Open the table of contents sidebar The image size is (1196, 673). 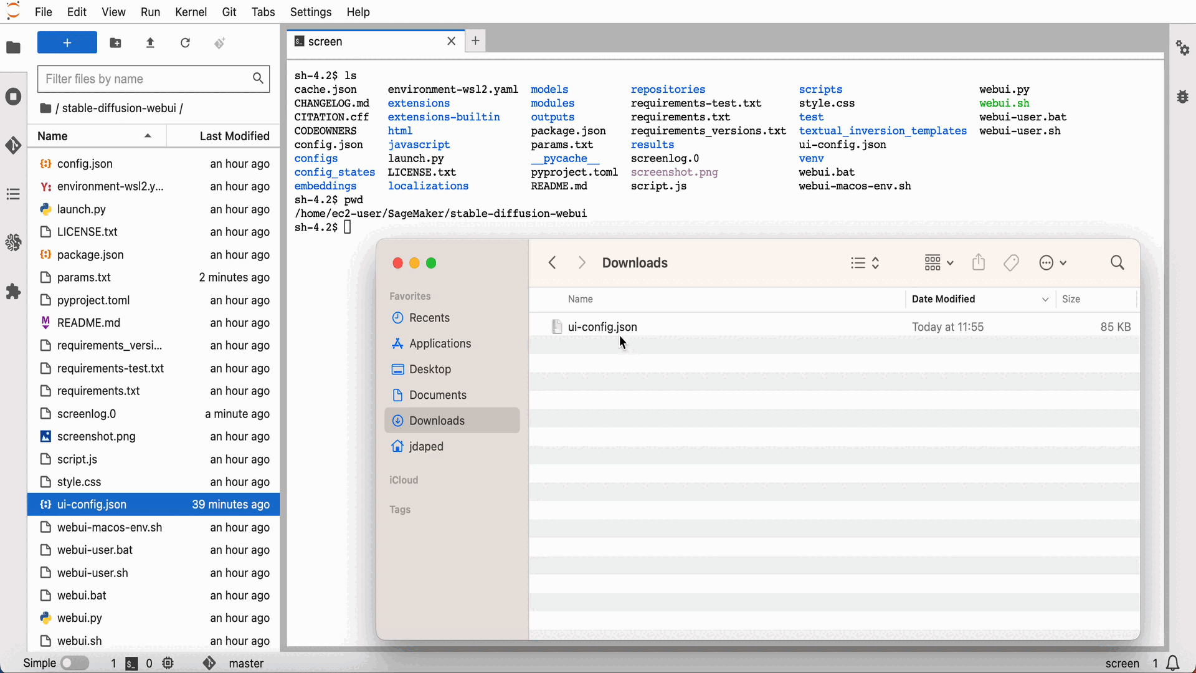(x=13, y=194)
